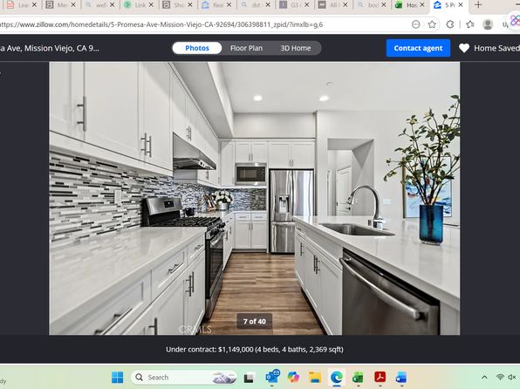Open Windows Start menu

118,378
